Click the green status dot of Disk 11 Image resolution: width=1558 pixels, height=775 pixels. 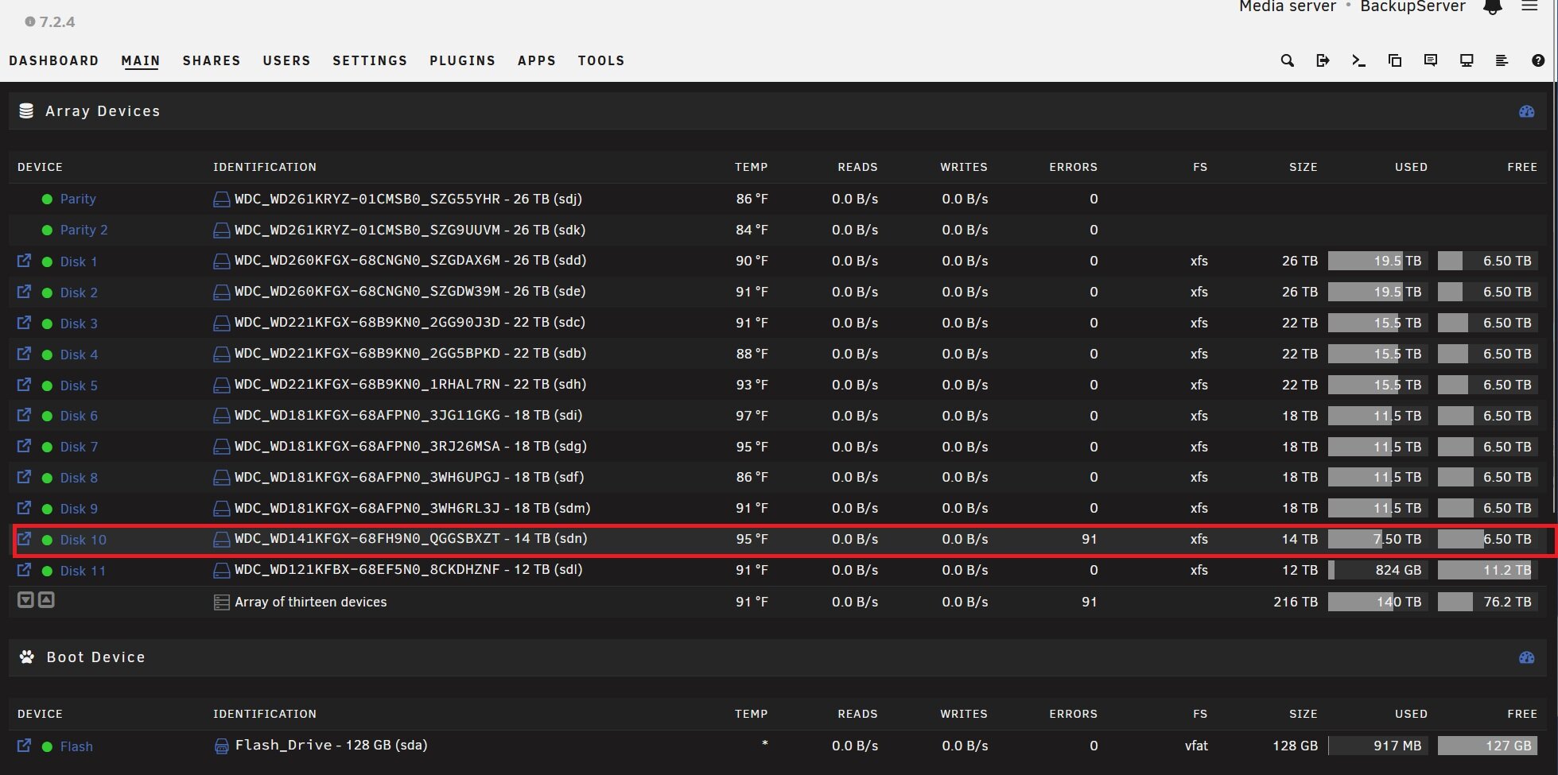47,571
